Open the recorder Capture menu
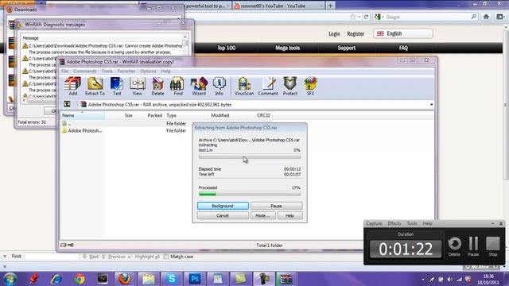 (374, 223)
